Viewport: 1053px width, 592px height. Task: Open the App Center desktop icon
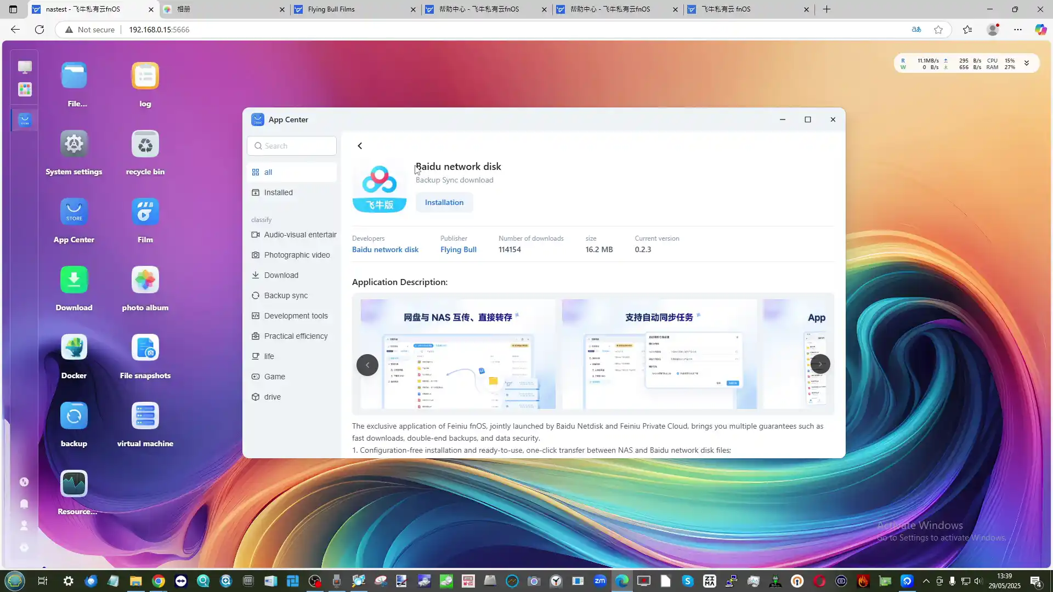74,212
